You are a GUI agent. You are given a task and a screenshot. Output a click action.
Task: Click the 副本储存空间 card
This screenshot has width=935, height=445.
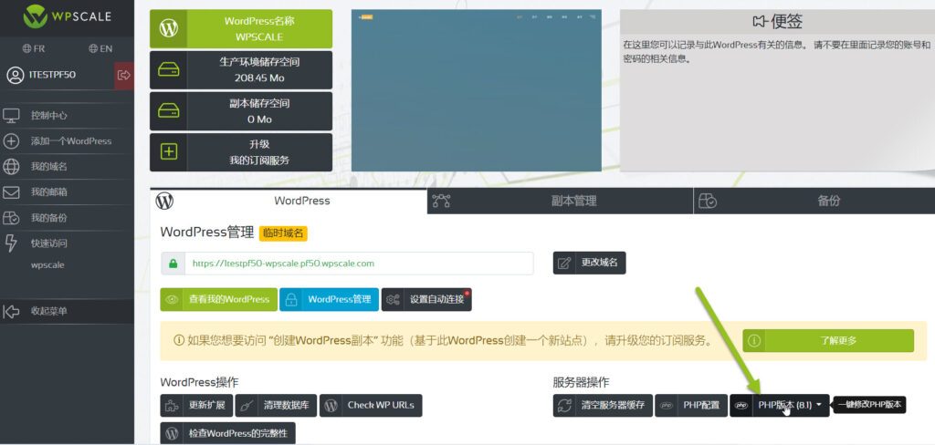241,111
